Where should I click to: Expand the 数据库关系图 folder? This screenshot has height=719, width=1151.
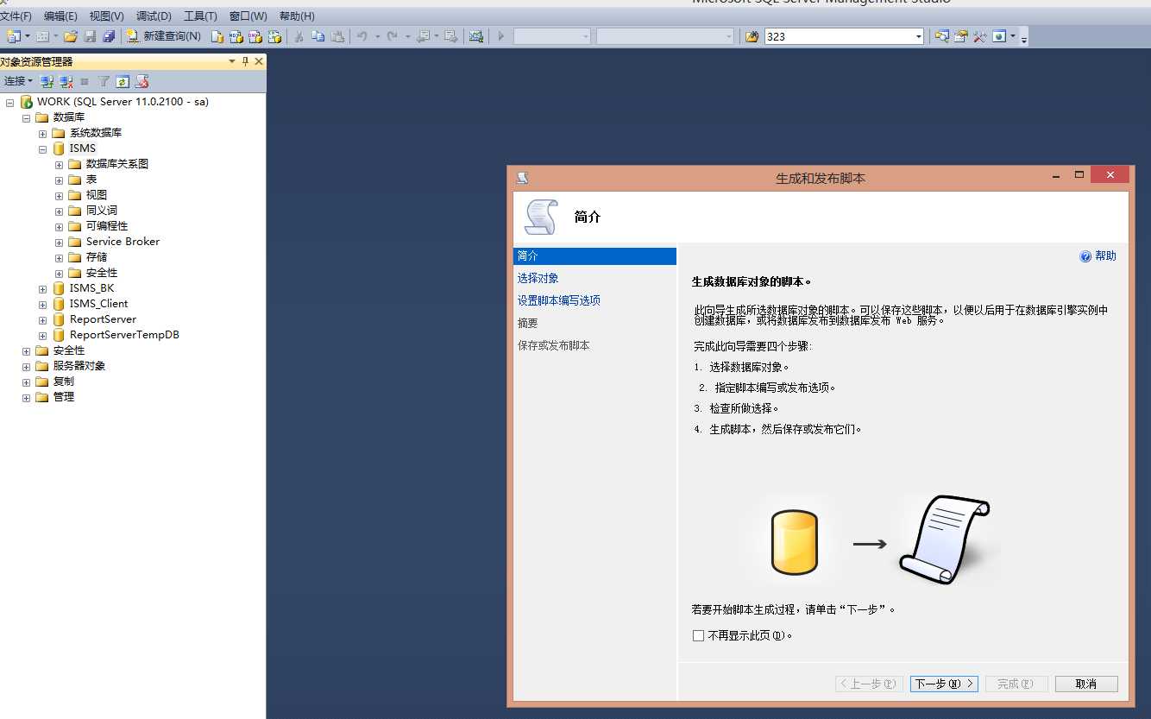pos(59,164)
